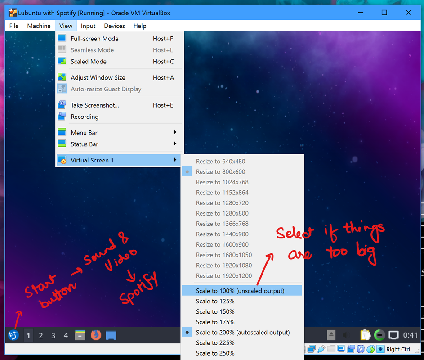The width and height of the screenshot is (424, 360).
Task: Select Scale to 225%
Action: point(242,343)
